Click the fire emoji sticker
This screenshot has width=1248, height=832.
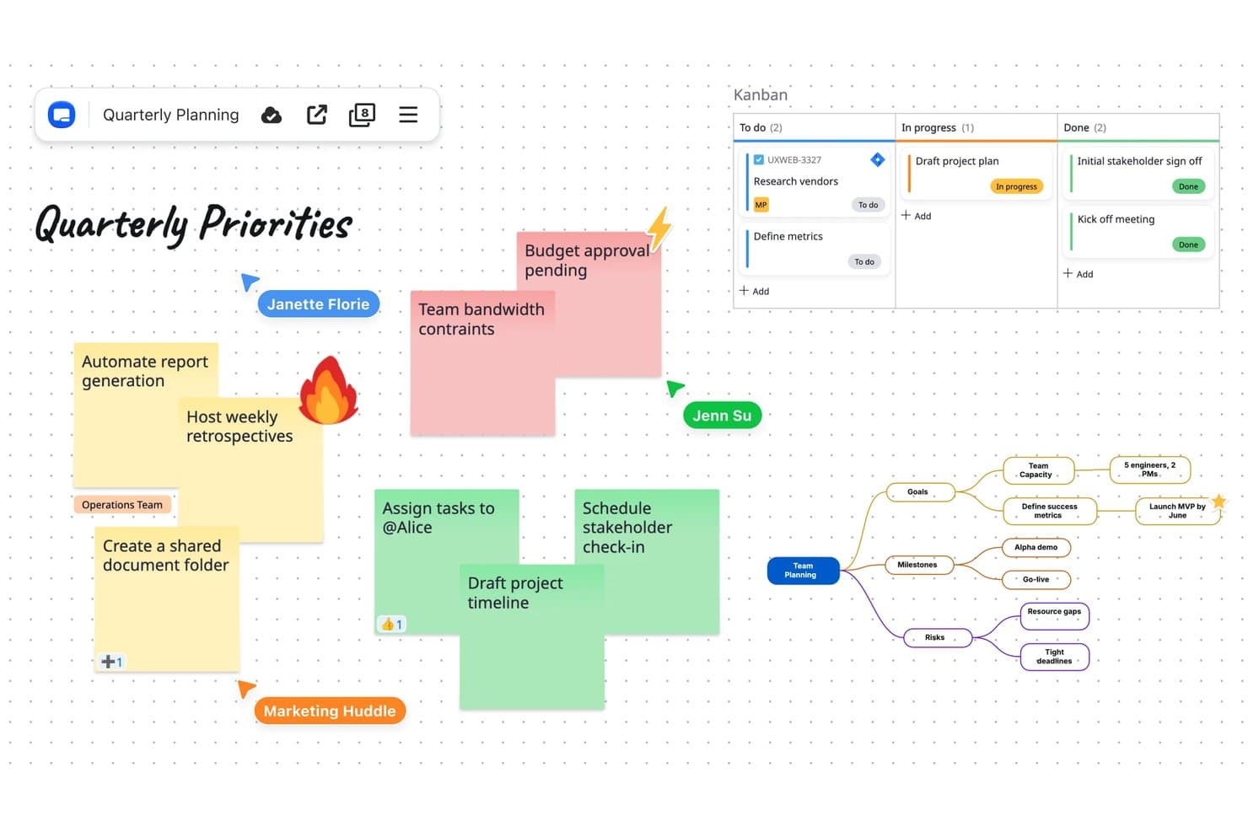click(x=328, y=389)
